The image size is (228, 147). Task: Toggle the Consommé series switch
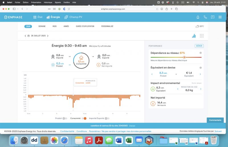tap(84, 118)
